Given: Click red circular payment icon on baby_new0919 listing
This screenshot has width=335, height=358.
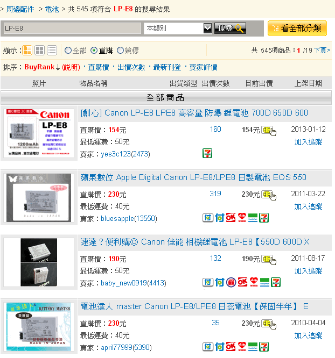Looking at the screenshot, I should [231, 282].
